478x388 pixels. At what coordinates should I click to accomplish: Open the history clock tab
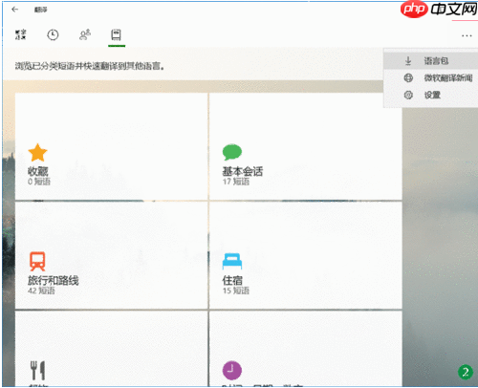click(x=53, y=34)
